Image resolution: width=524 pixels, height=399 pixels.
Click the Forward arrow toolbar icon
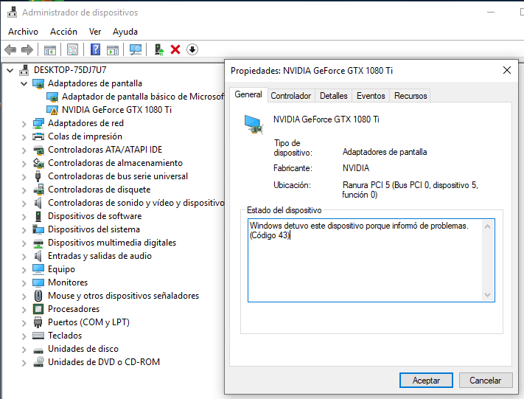point(27,50)
